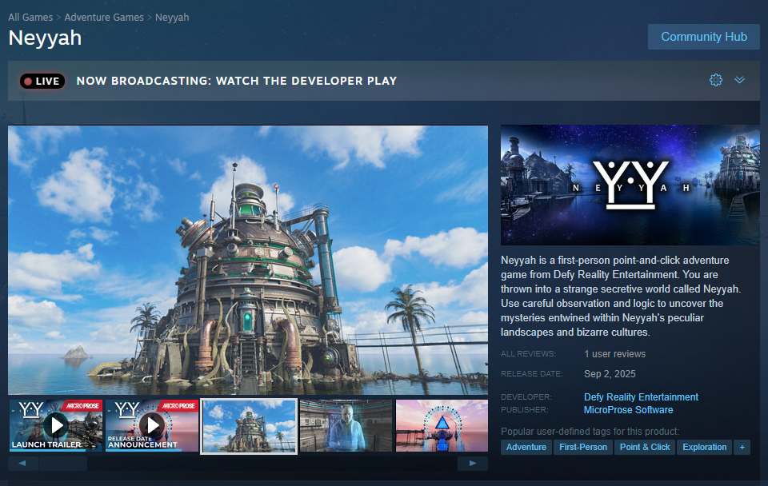The width and height of the screenshot is (768, 486).
Task: Open publisher MicroProse Software page
Action: tap(628, 409)
